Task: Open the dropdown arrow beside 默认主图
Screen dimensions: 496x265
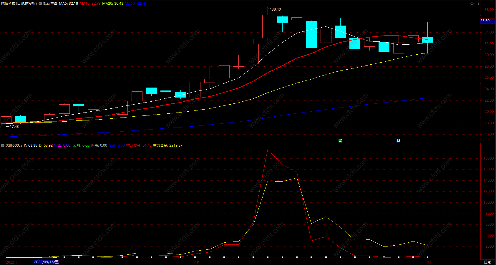Action: click(40, 4)
